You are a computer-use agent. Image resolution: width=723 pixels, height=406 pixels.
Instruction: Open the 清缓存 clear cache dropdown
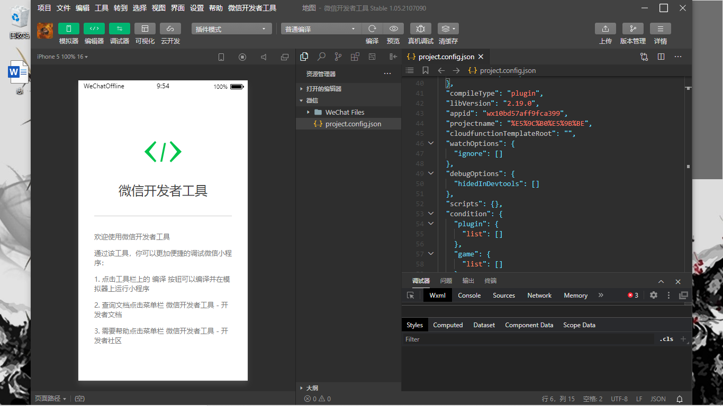448,29
